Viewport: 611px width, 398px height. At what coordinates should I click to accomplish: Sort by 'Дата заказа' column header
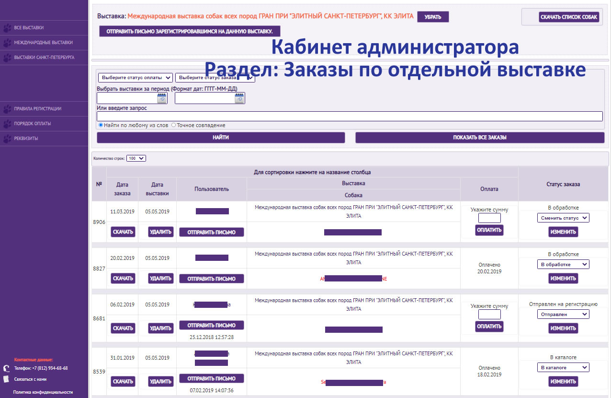(x=122, y=189)
